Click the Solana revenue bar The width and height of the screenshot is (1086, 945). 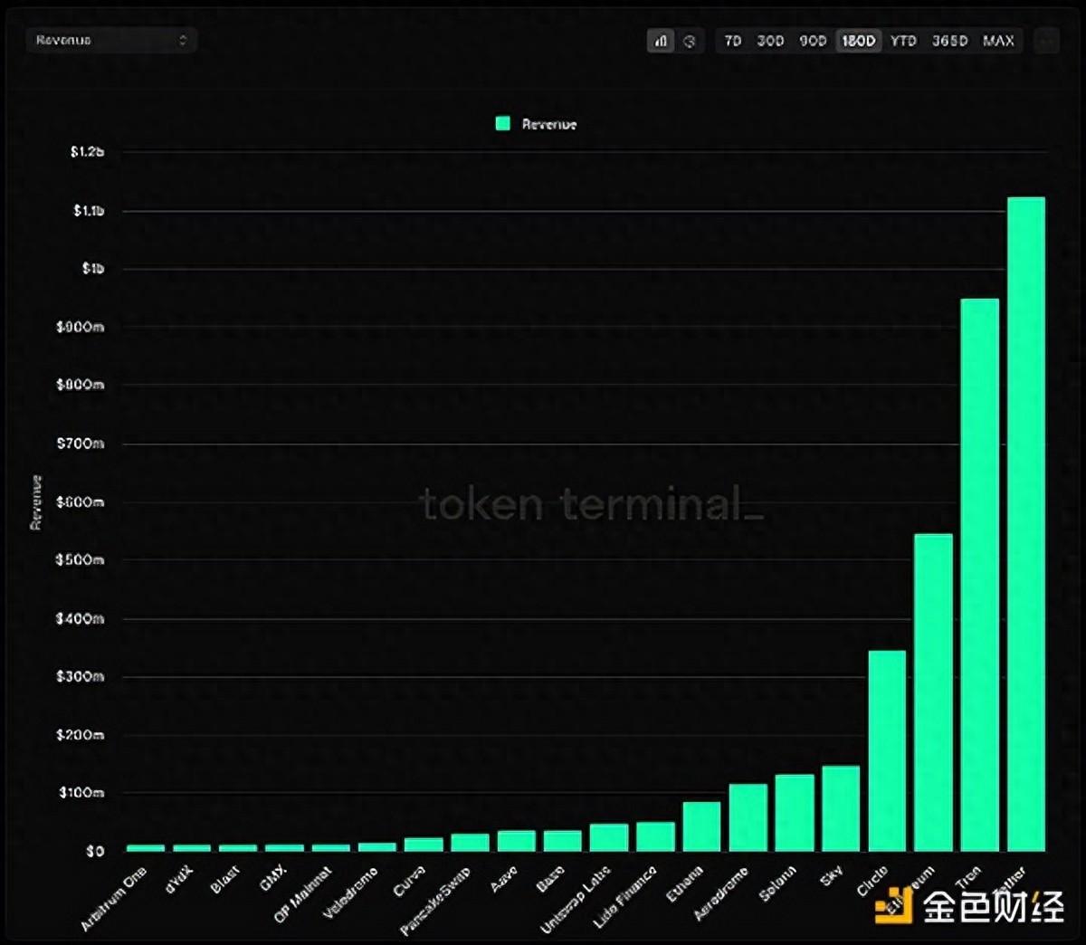[x=795, y=813]
